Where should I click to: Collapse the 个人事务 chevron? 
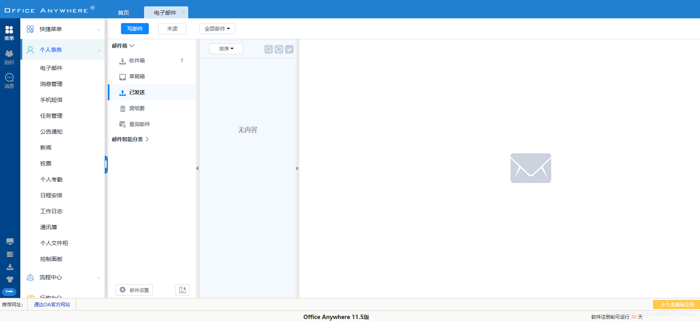pos(99,50)
